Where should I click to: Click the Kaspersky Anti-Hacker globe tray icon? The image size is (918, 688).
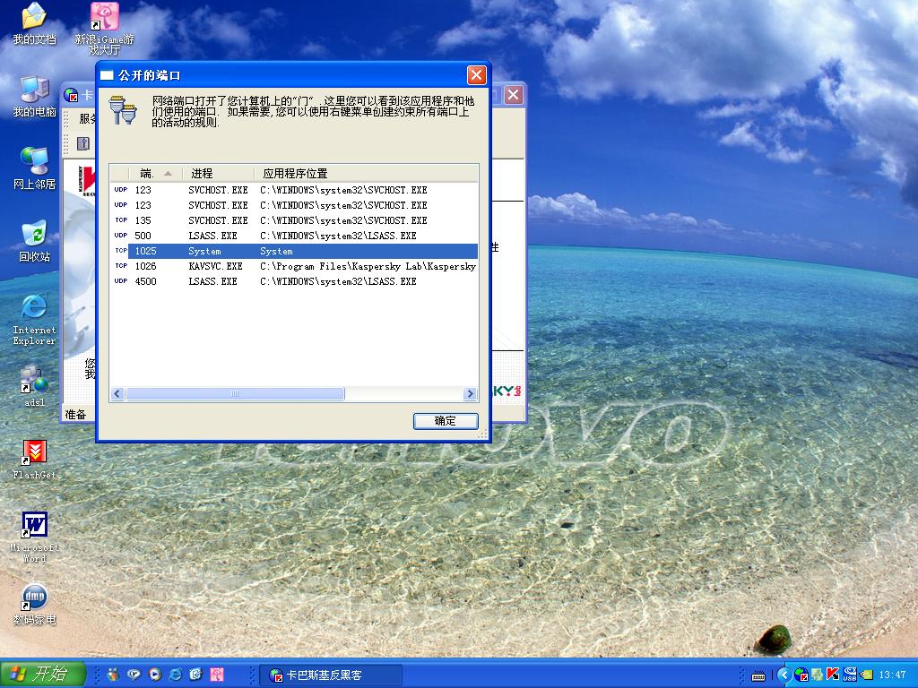801,675
